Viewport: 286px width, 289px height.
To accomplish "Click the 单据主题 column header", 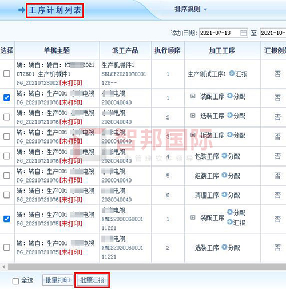I will click(57, 50).
